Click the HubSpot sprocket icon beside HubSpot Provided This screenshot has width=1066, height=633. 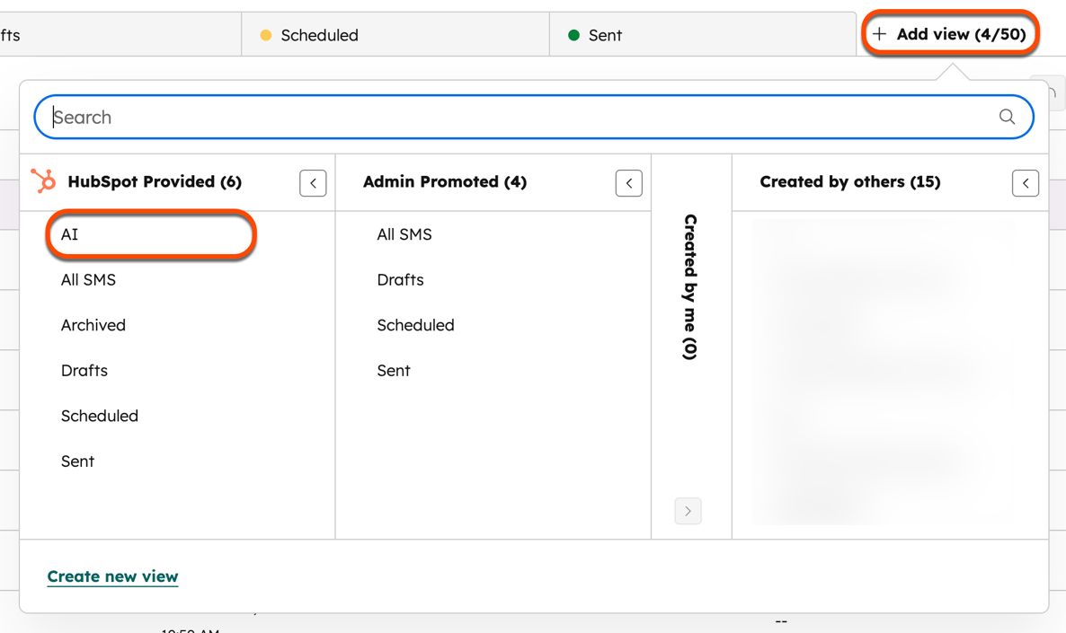pos(49,181)
